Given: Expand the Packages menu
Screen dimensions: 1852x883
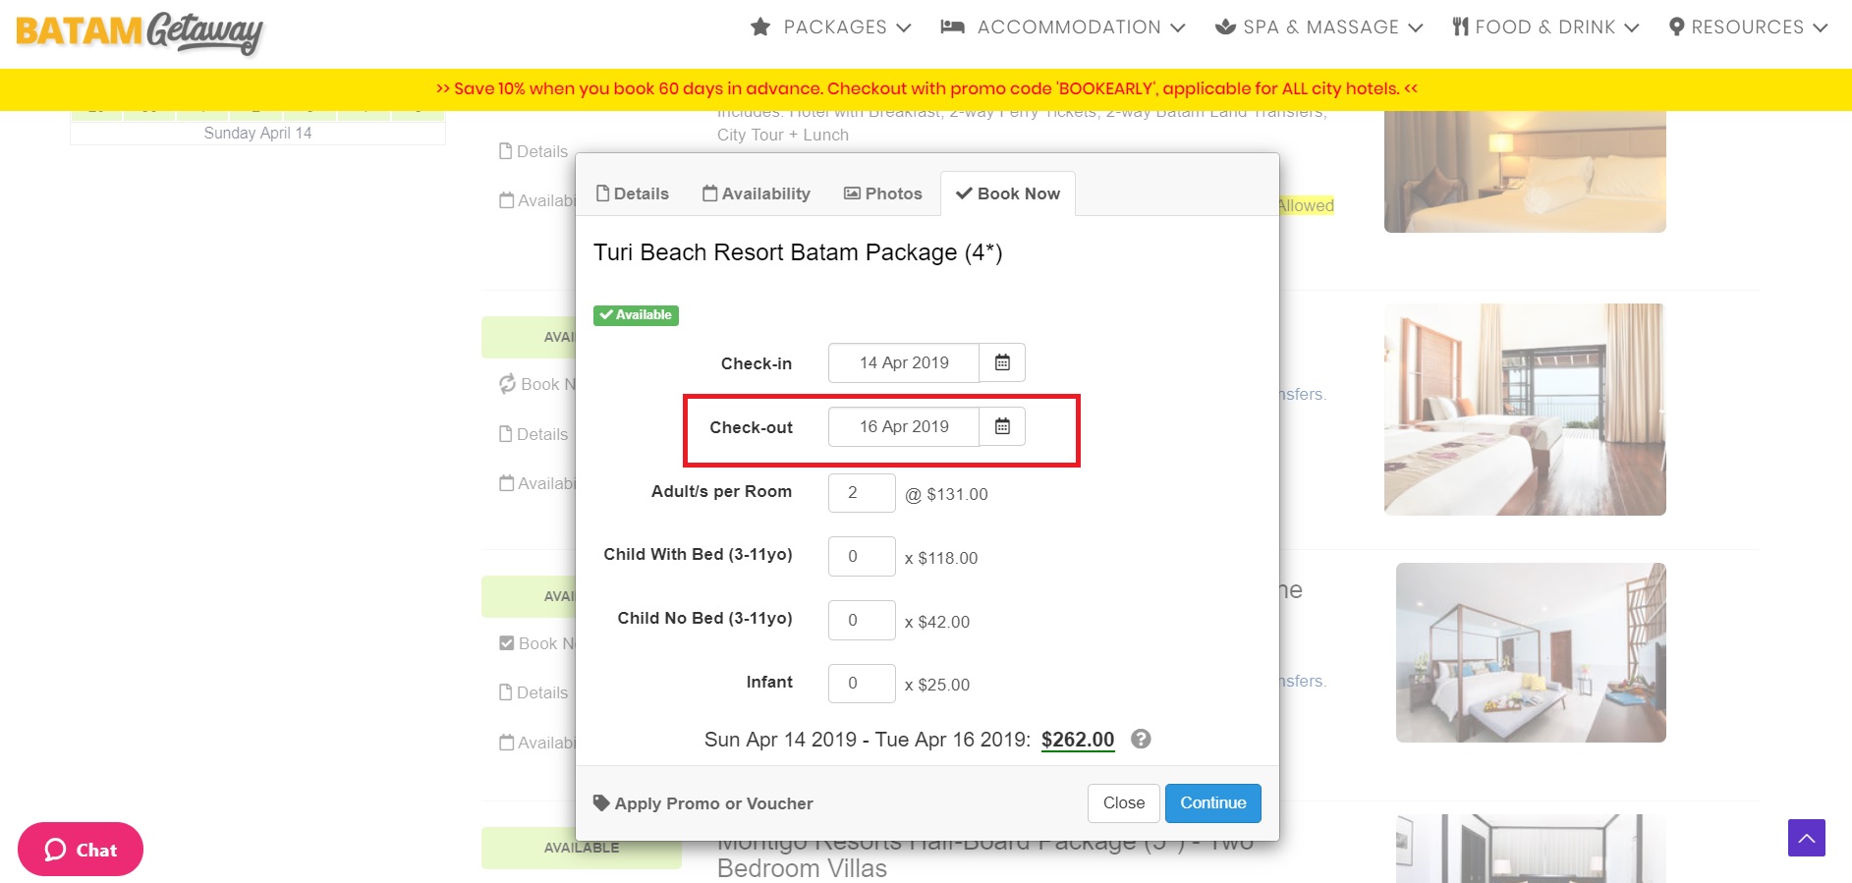Looking at the screenshot, I should pos(830,28).
